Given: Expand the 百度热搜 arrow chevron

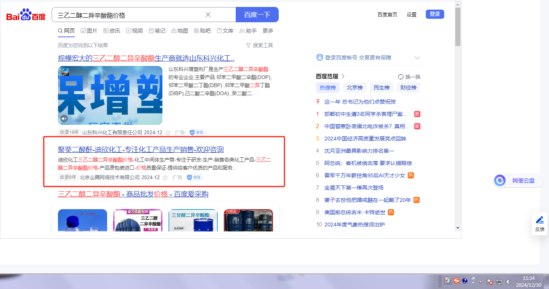Looking at the screenshot, I should click(x=343, y=76).
